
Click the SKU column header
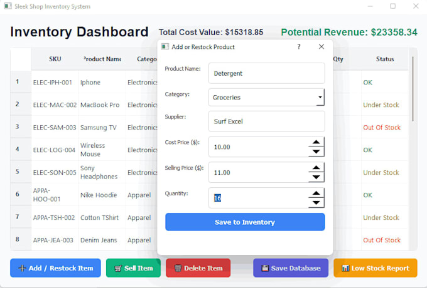click(55, 59)
